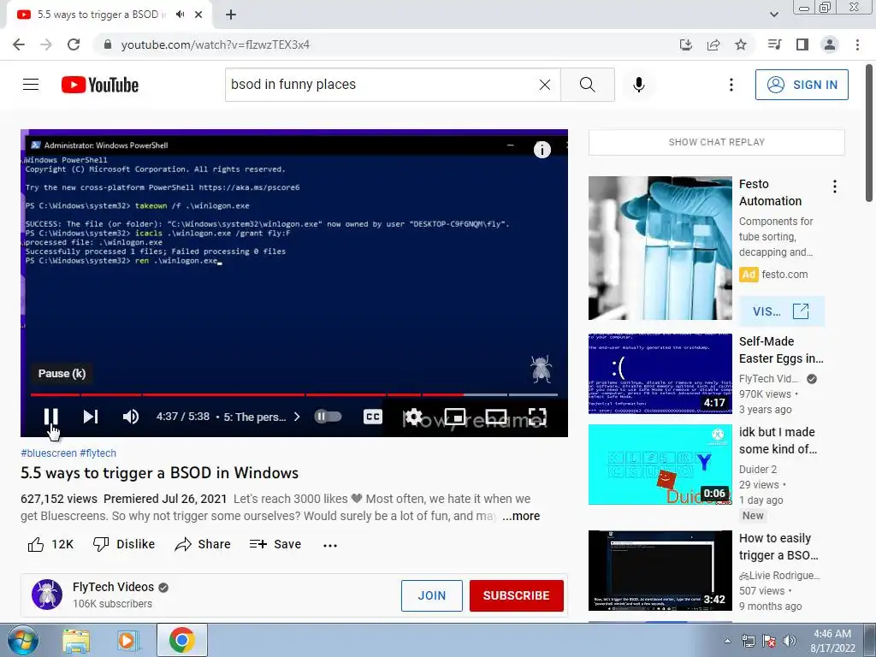Enter full screen mode
The image size is (876, 657).
pyautogui.click(x=537, y=417)
